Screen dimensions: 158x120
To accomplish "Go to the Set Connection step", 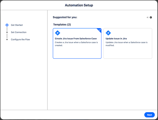I will click(19, 32).
